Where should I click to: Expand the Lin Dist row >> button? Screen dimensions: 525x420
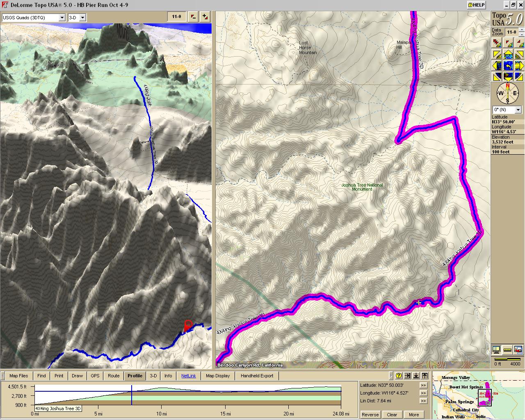tap(423, 401)
